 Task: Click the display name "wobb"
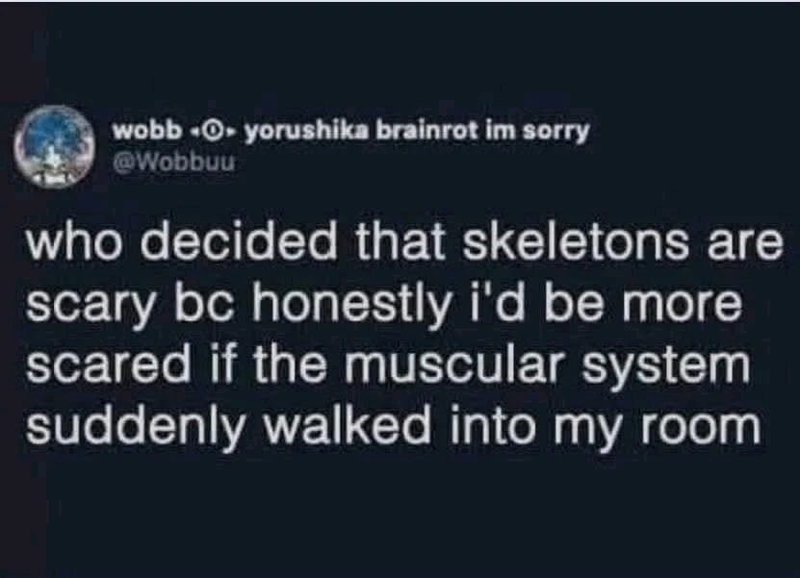point(140,132)
